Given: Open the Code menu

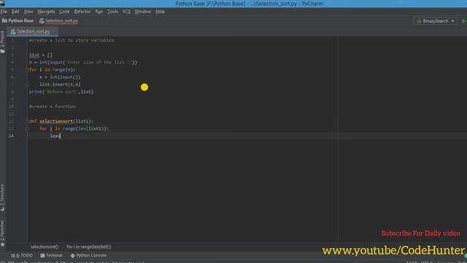Looking at the screenshot, I should [x=64, y=12].
